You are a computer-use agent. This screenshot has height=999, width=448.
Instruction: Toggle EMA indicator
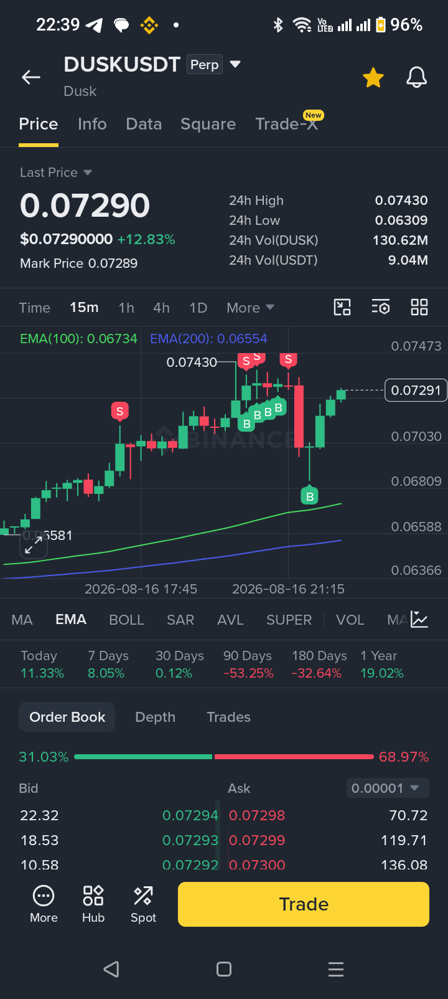pyautogui.click(x=71, y=620)
